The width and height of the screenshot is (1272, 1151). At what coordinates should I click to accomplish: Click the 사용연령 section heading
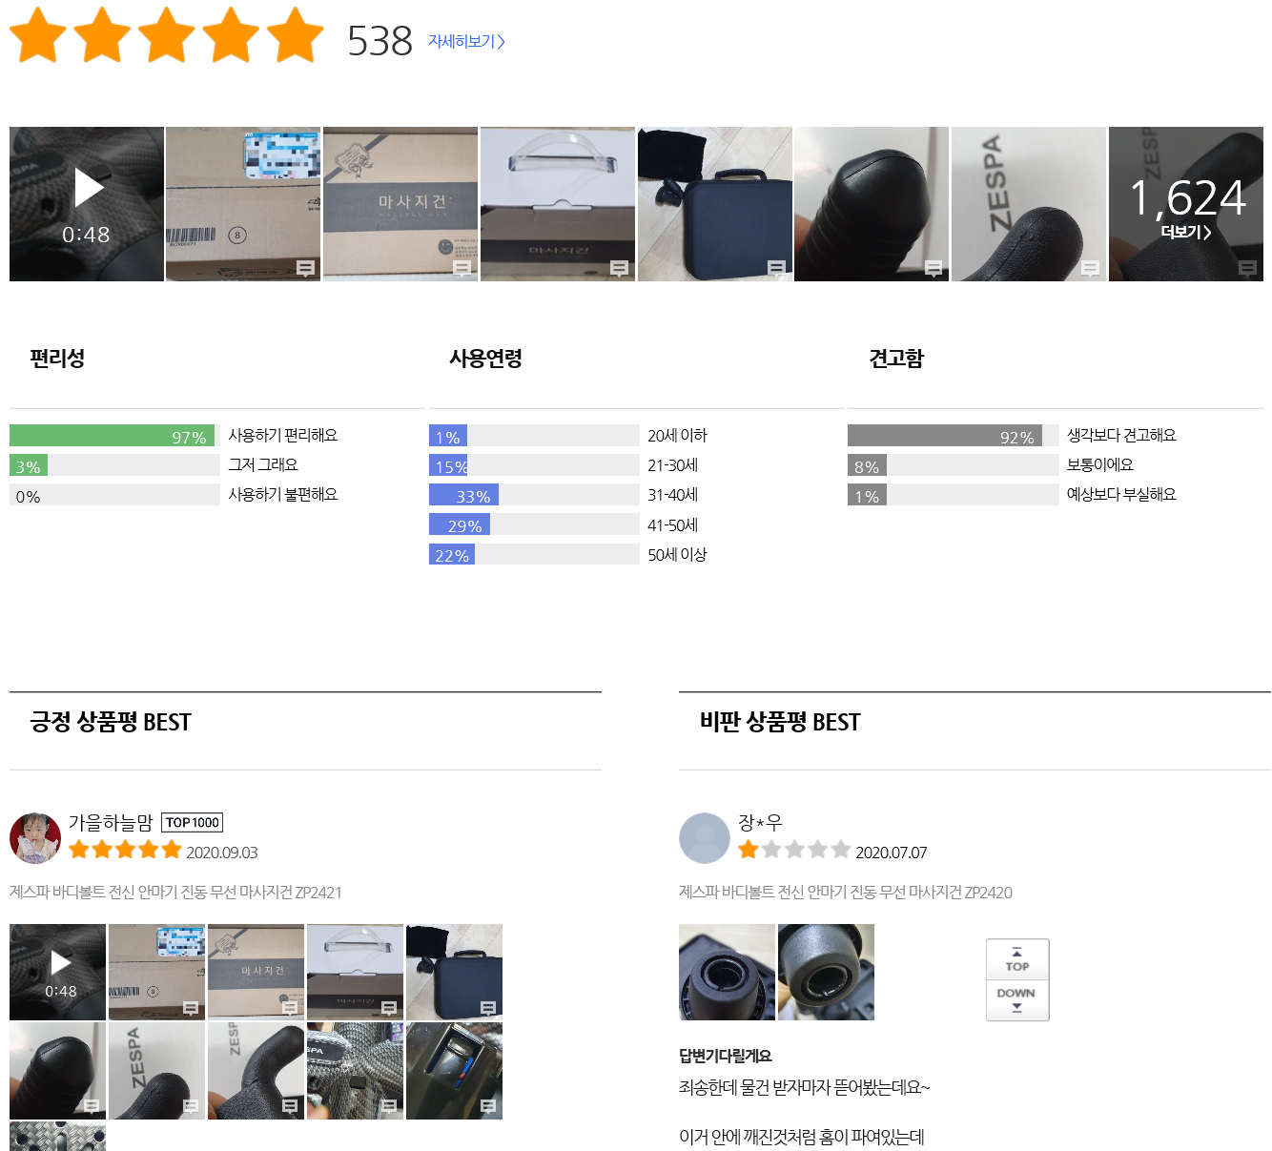[x=485, y=359]
